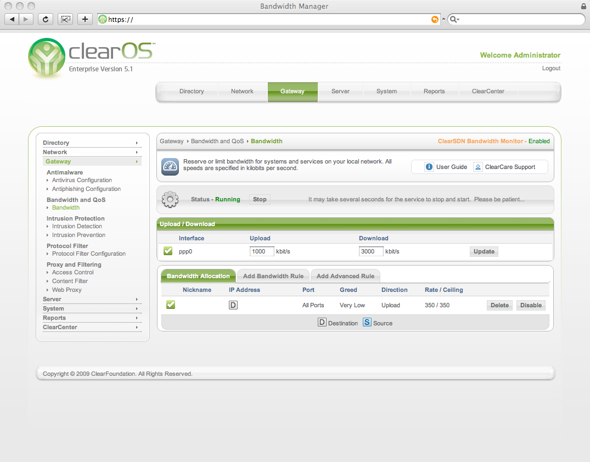Image resolution: width=590 pixels, height=462 pixels.
Task: Click the green site icon beside https
Action: pyautogui.click(x=102, y=20)
